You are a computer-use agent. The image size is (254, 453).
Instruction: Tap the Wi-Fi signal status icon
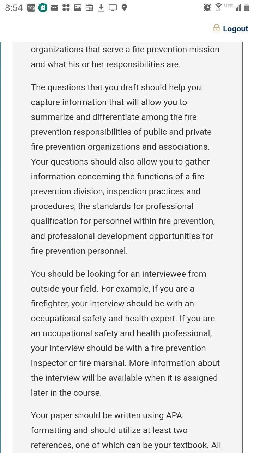click(218, 7)
